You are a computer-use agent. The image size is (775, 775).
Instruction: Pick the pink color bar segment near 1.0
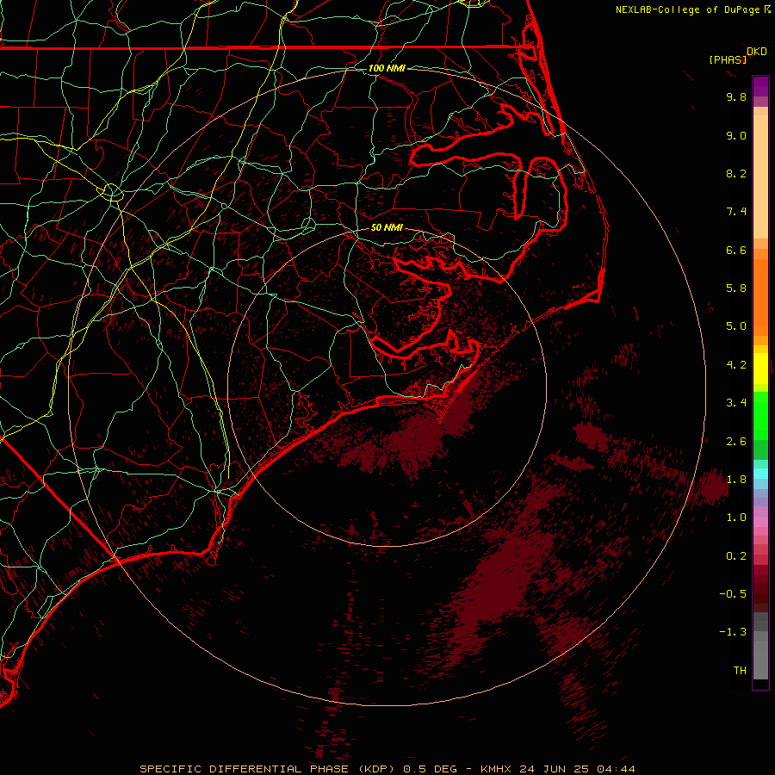(x=760, y=522)
